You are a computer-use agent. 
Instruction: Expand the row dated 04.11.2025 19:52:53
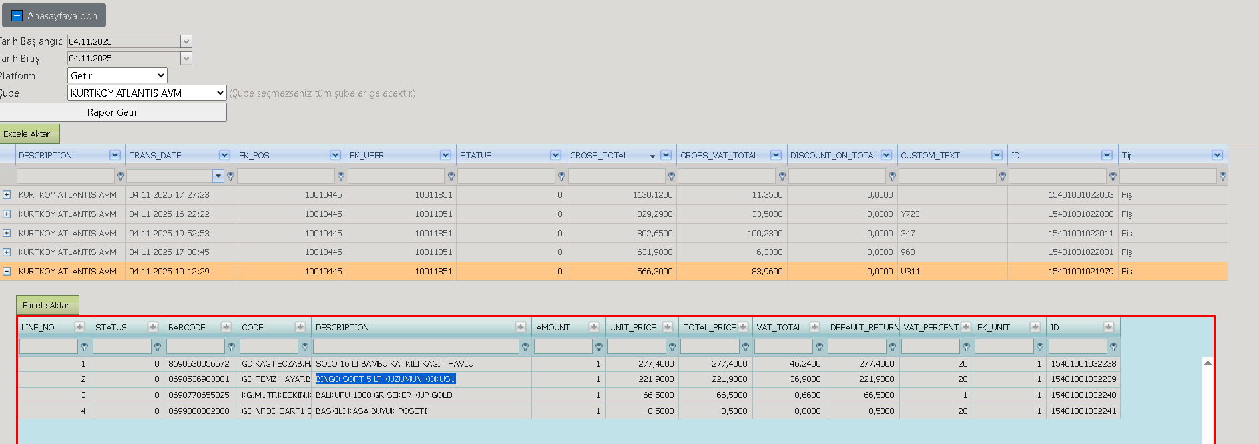click(x=7, y=233)
